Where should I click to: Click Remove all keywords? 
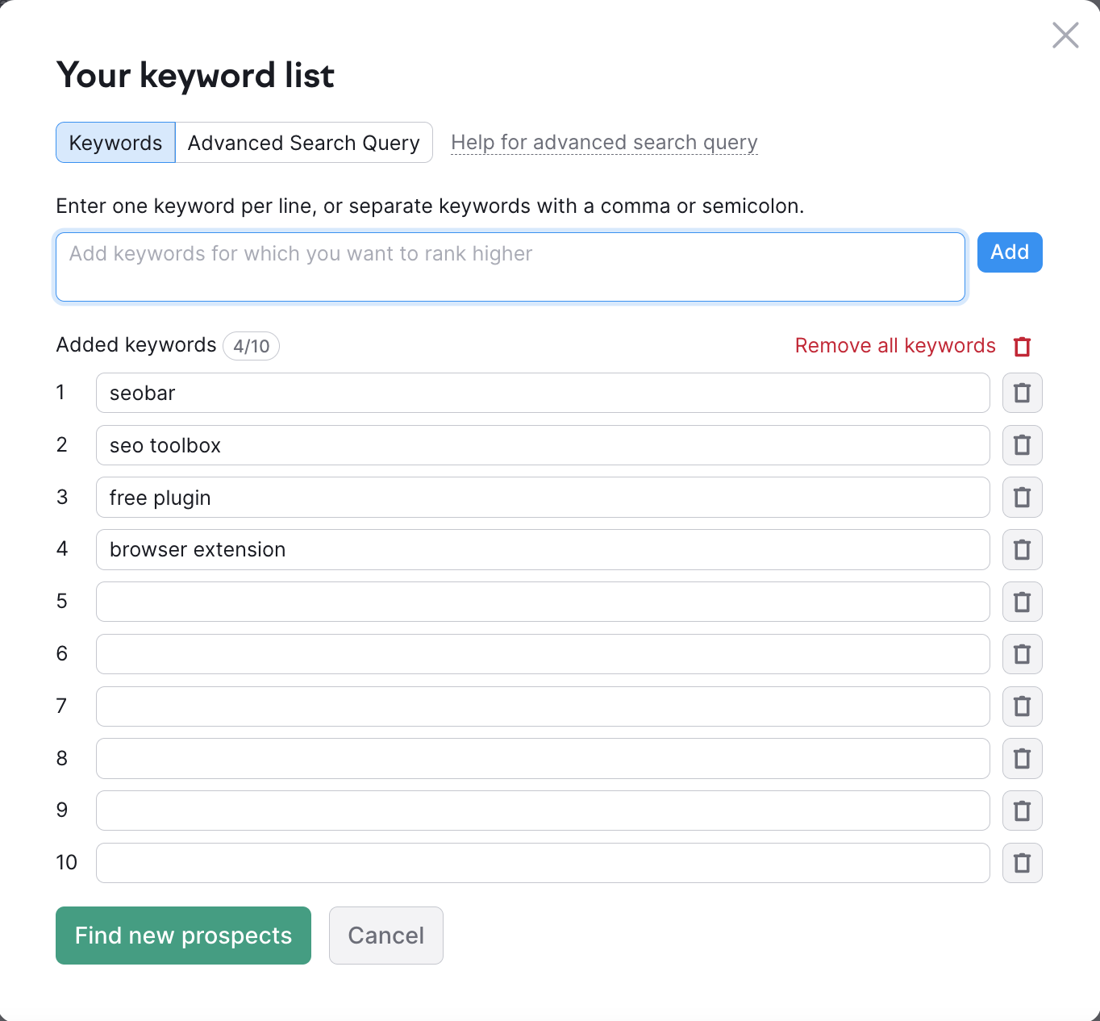tap(894, 345)
